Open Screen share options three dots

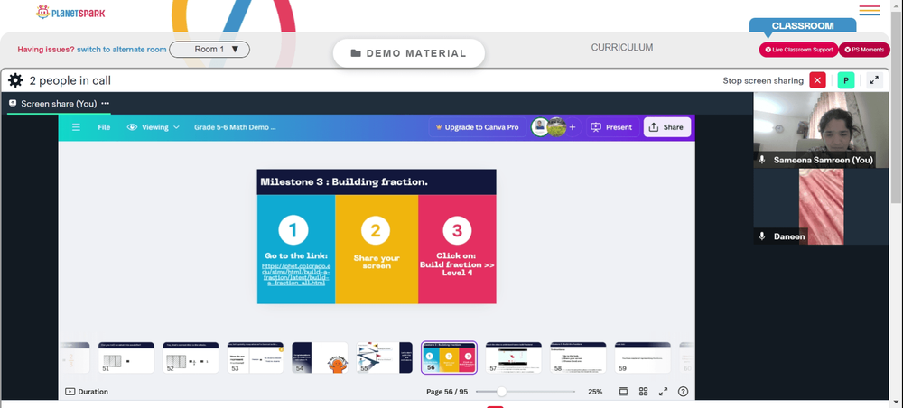[106, 104]
